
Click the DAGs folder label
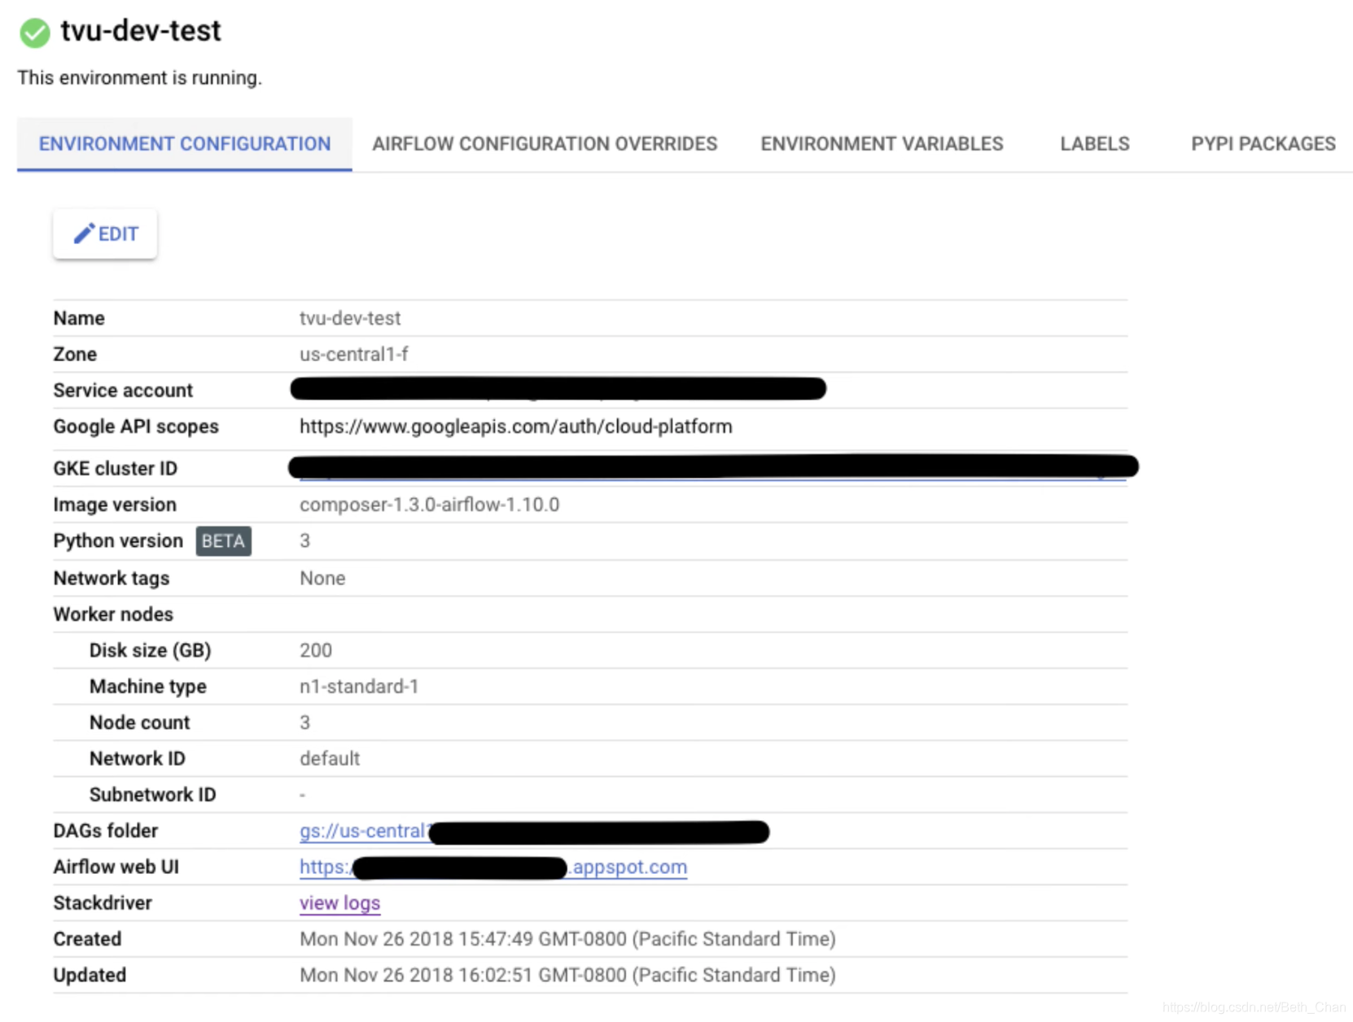pos(106,831)
